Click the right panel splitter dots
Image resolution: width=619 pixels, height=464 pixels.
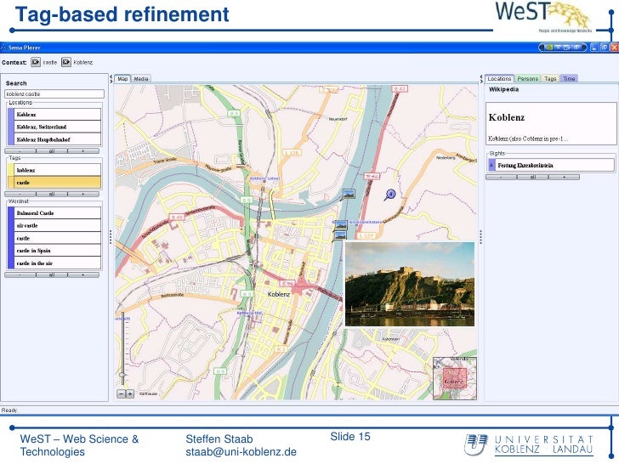click(481, 237)
